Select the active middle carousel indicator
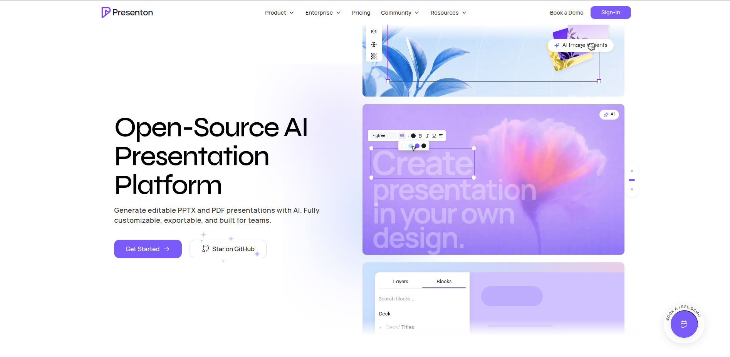 [x=632, y=180]
